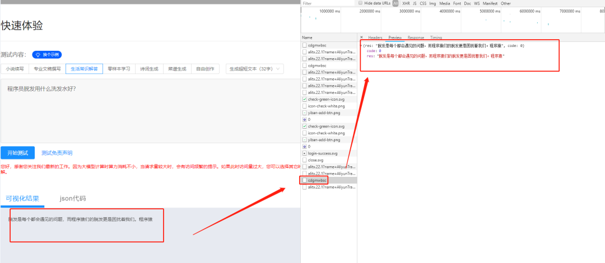Open the close.svg network request

(x=316, y=159)
